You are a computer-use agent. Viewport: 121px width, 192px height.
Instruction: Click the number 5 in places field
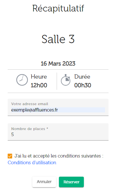12,134
